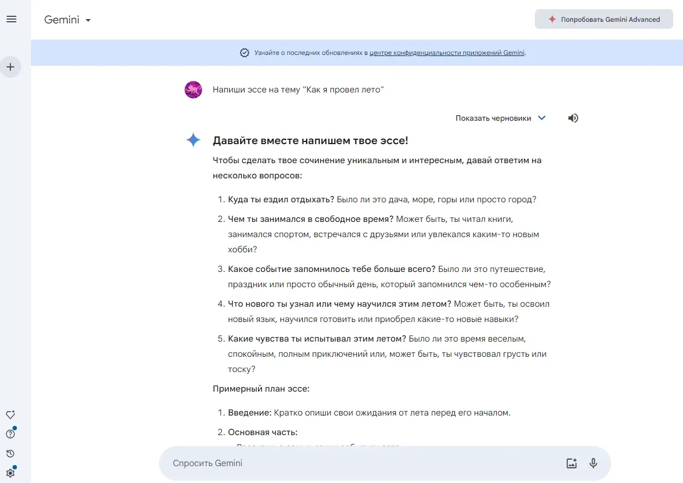Start a new chat with the plus icon
683x483 pixels.
[10, 67]
